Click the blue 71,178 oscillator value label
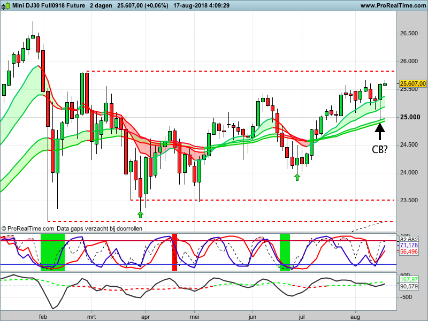Image resolution: width=428 pixels, height=321 pixels. [x=409, y=246]
